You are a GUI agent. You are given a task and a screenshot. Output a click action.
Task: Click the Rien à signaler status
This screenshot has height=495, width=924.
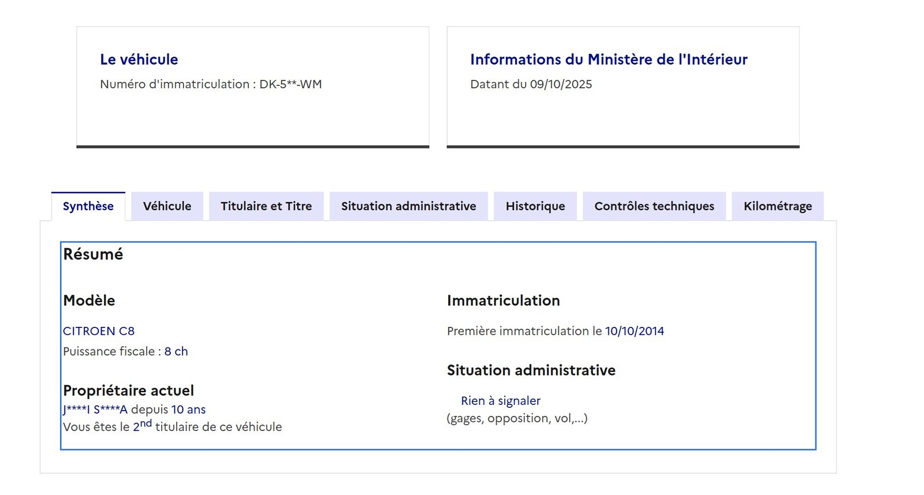point(500,401)
